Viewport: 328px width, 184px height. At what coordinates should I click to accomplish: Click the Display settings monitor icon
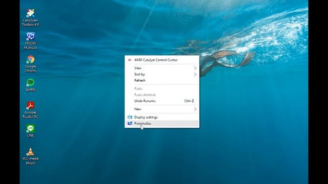[130, 117]
